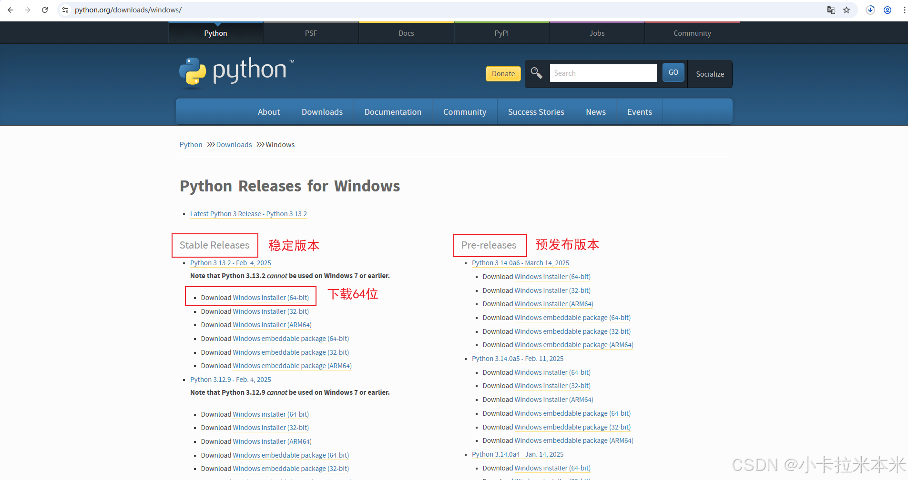Open Python 3.14.0a5 - Feb. 11, 2025 link
This screenshot has width=908, height=480.
point(518,359)
